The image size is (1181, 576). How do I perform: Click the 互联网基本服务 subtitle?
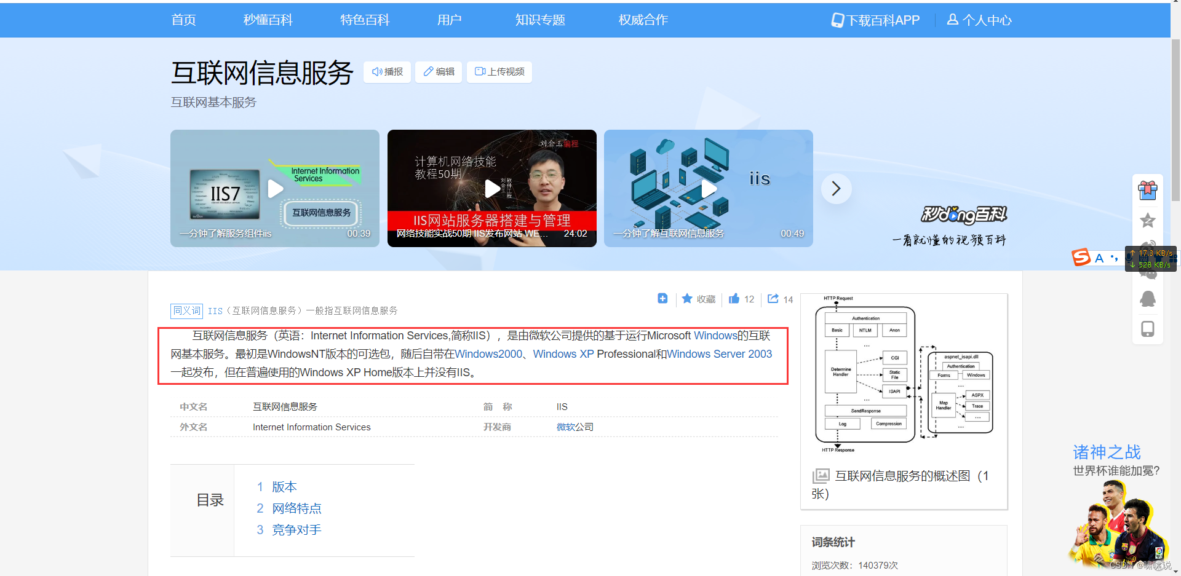coord(213,102)
